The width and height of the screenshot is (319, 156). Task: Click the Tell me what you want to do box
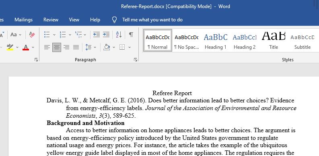click(x=152, y=20)
